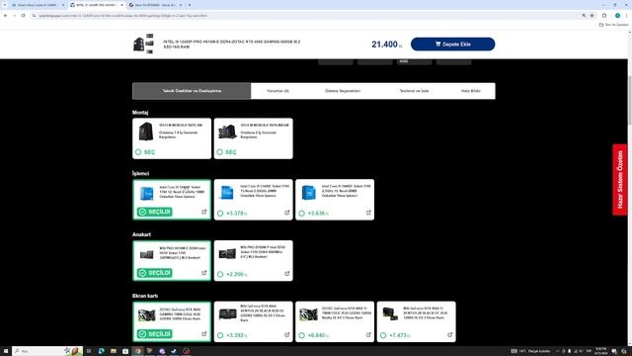
Task: Add the PC to cart with Sepete Ekle
Action: point(452,44)
